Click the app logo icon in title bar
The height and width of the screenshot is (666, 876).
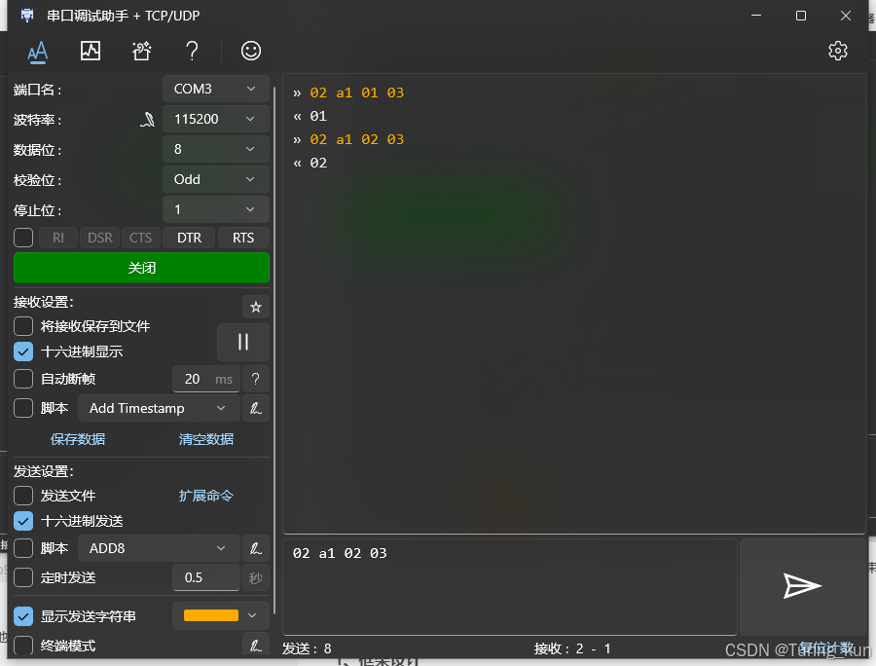pyautogui.click(x=27, y=15)
